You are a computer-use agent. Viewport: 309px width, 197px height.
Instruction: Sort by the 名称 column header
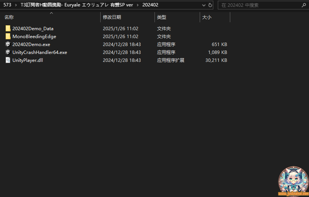(x=9, y=17)
